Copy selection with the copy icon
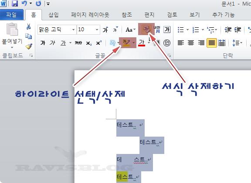The height and width of the screenshot is (183, 251). click(x=29, y=36)
